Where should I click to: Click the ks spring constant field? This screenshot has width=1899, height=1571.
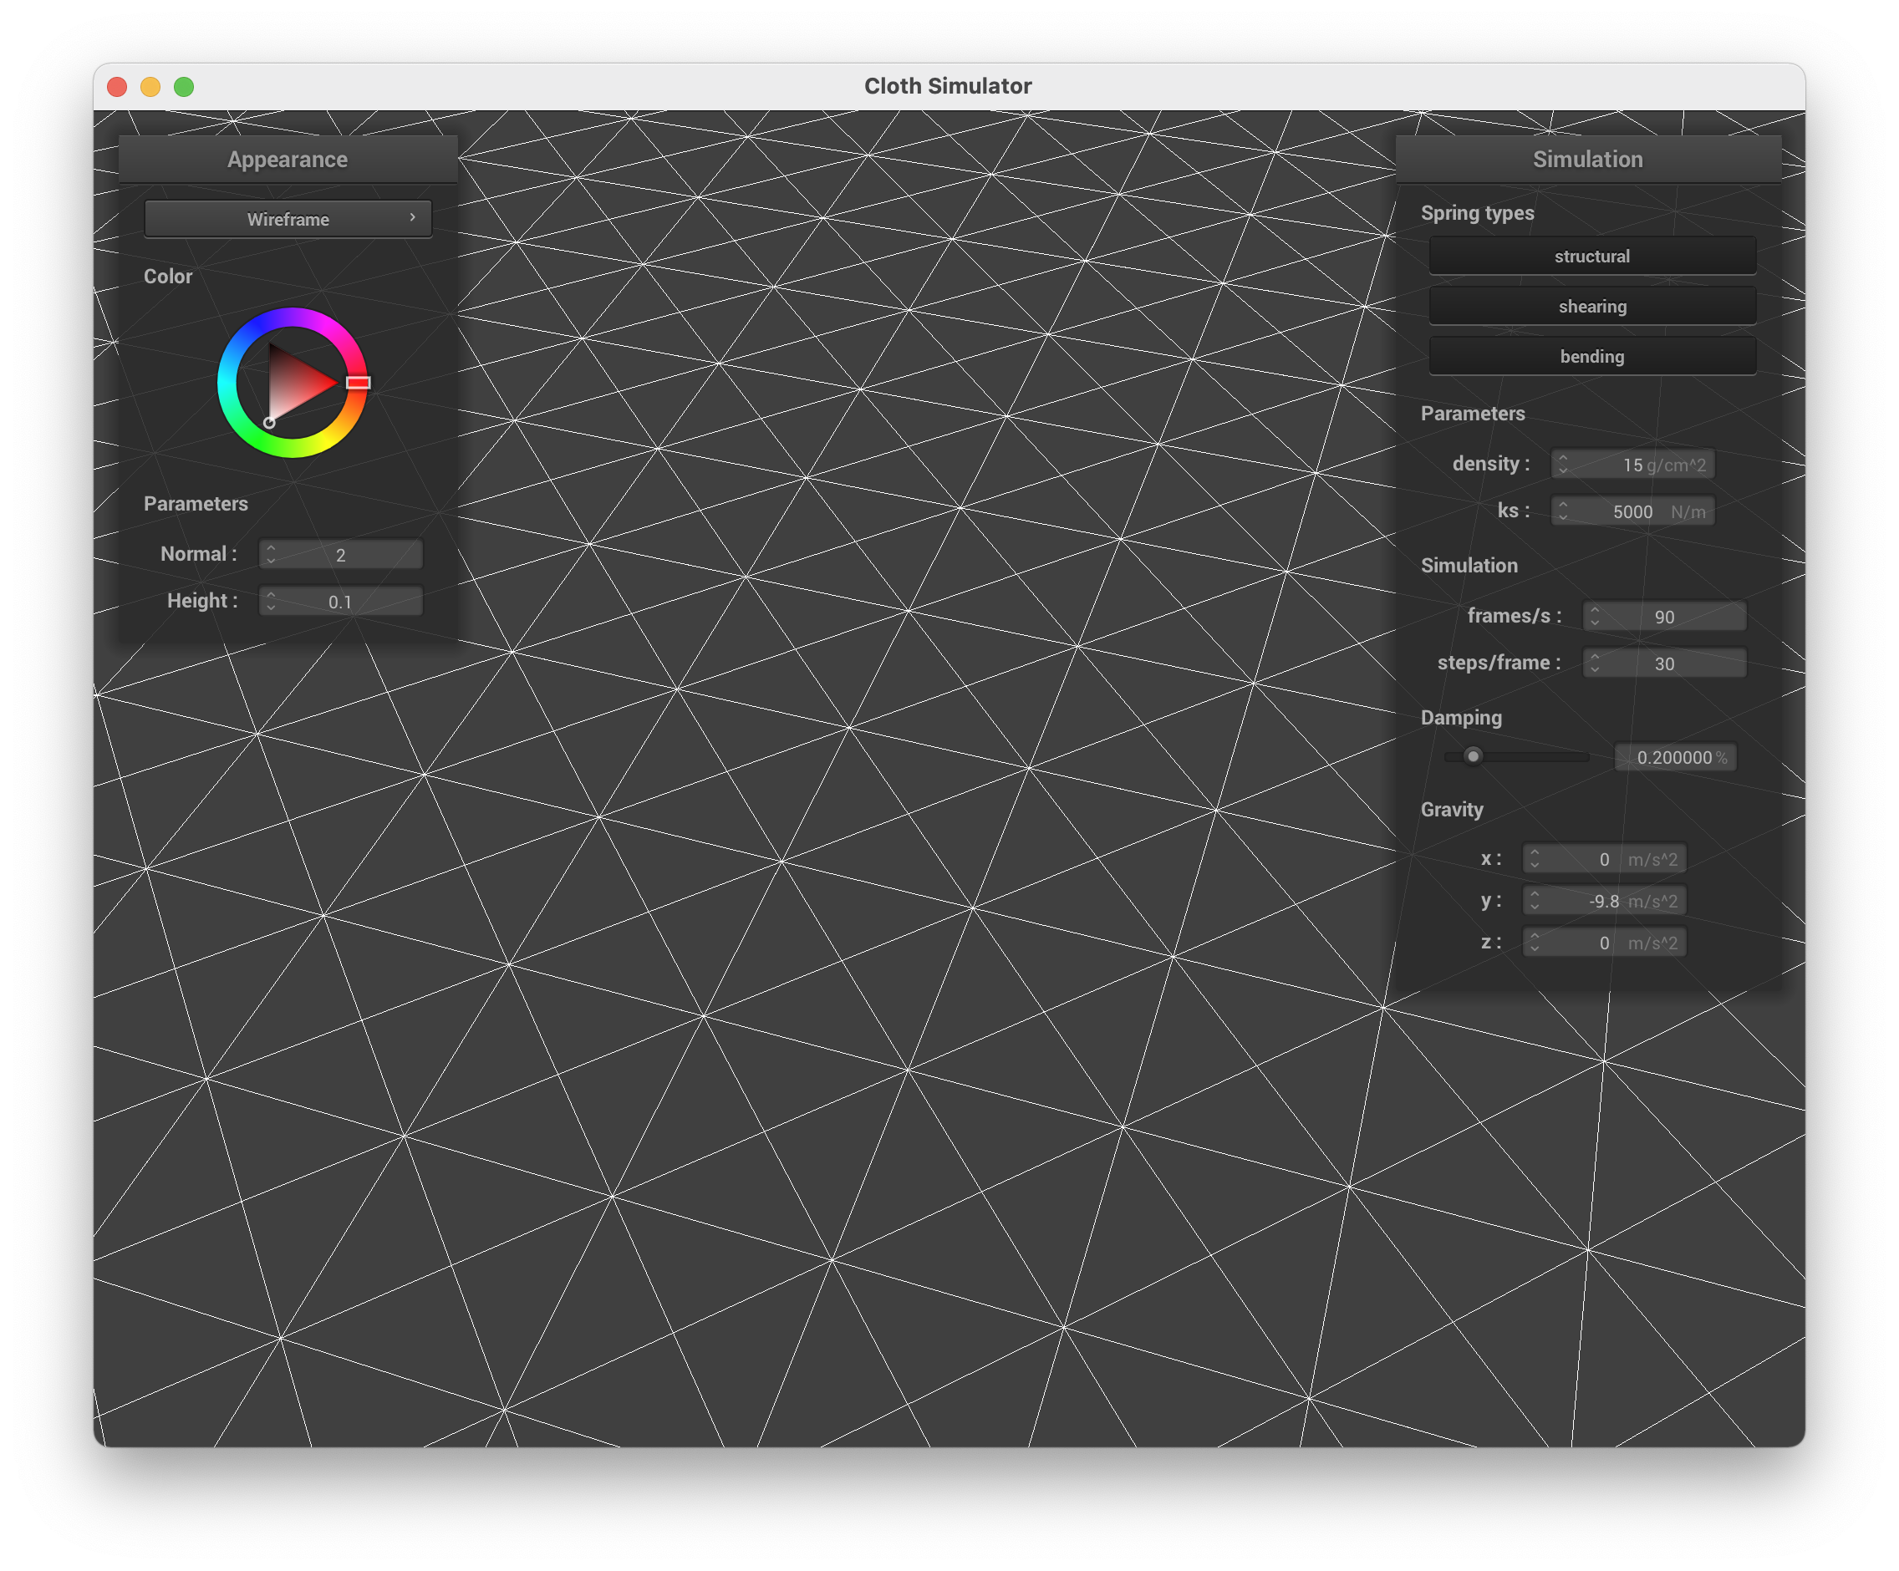click(x=1632, y=511)
